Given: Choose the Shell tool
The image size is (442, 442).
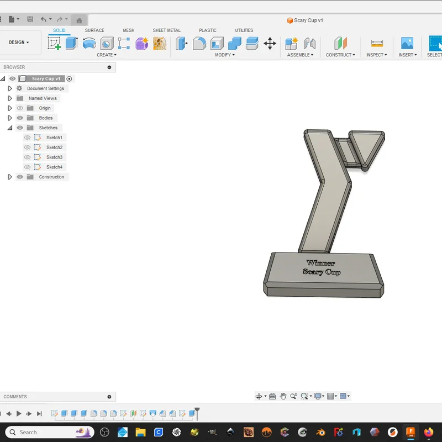Looking at the screenshot, I should tap(217, 44).
